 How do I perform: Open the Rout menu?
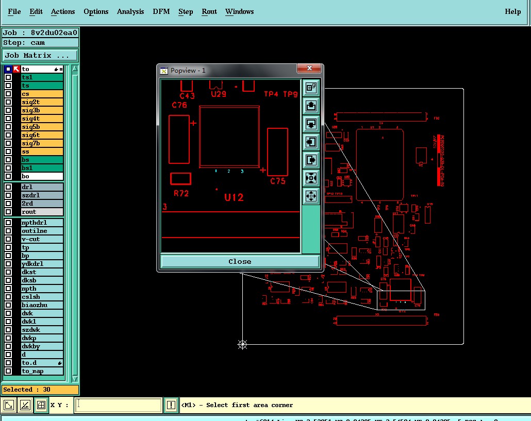[209, 11]
